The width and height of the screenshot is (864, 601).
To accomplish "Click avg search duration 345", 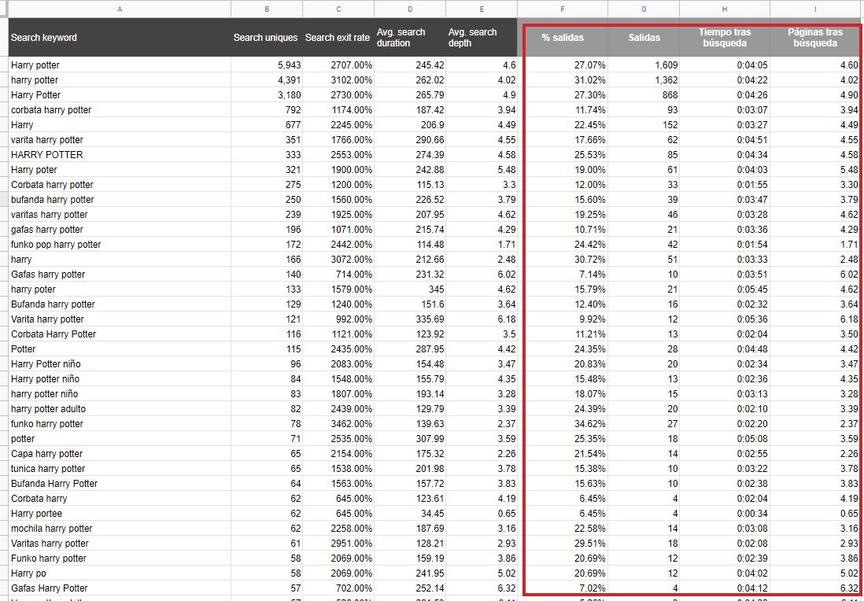I will [410, 289].
